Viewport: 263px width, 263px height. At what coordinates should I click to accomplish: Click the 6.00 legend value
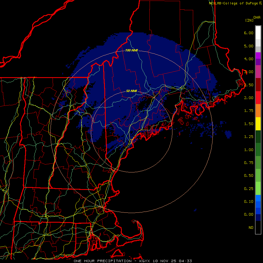(x=249, y=33)
